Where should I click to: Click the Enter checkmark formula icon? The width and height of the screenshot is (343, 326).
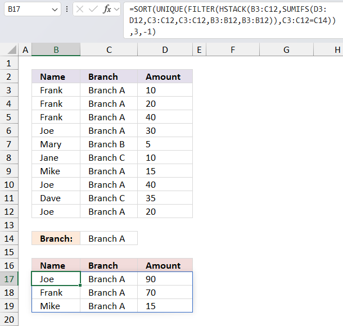[x=93, y=9]
